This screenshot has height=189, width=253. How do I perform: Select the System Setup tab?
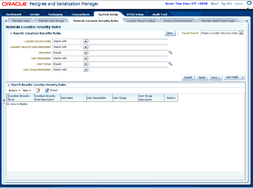point(108,14)
